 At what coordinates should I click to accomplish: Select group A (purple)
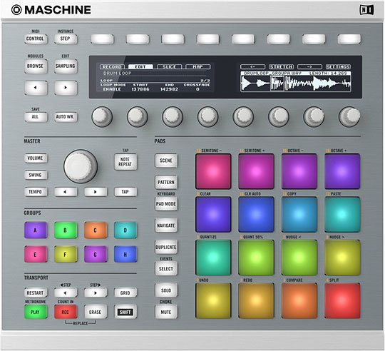pos(36,230)
